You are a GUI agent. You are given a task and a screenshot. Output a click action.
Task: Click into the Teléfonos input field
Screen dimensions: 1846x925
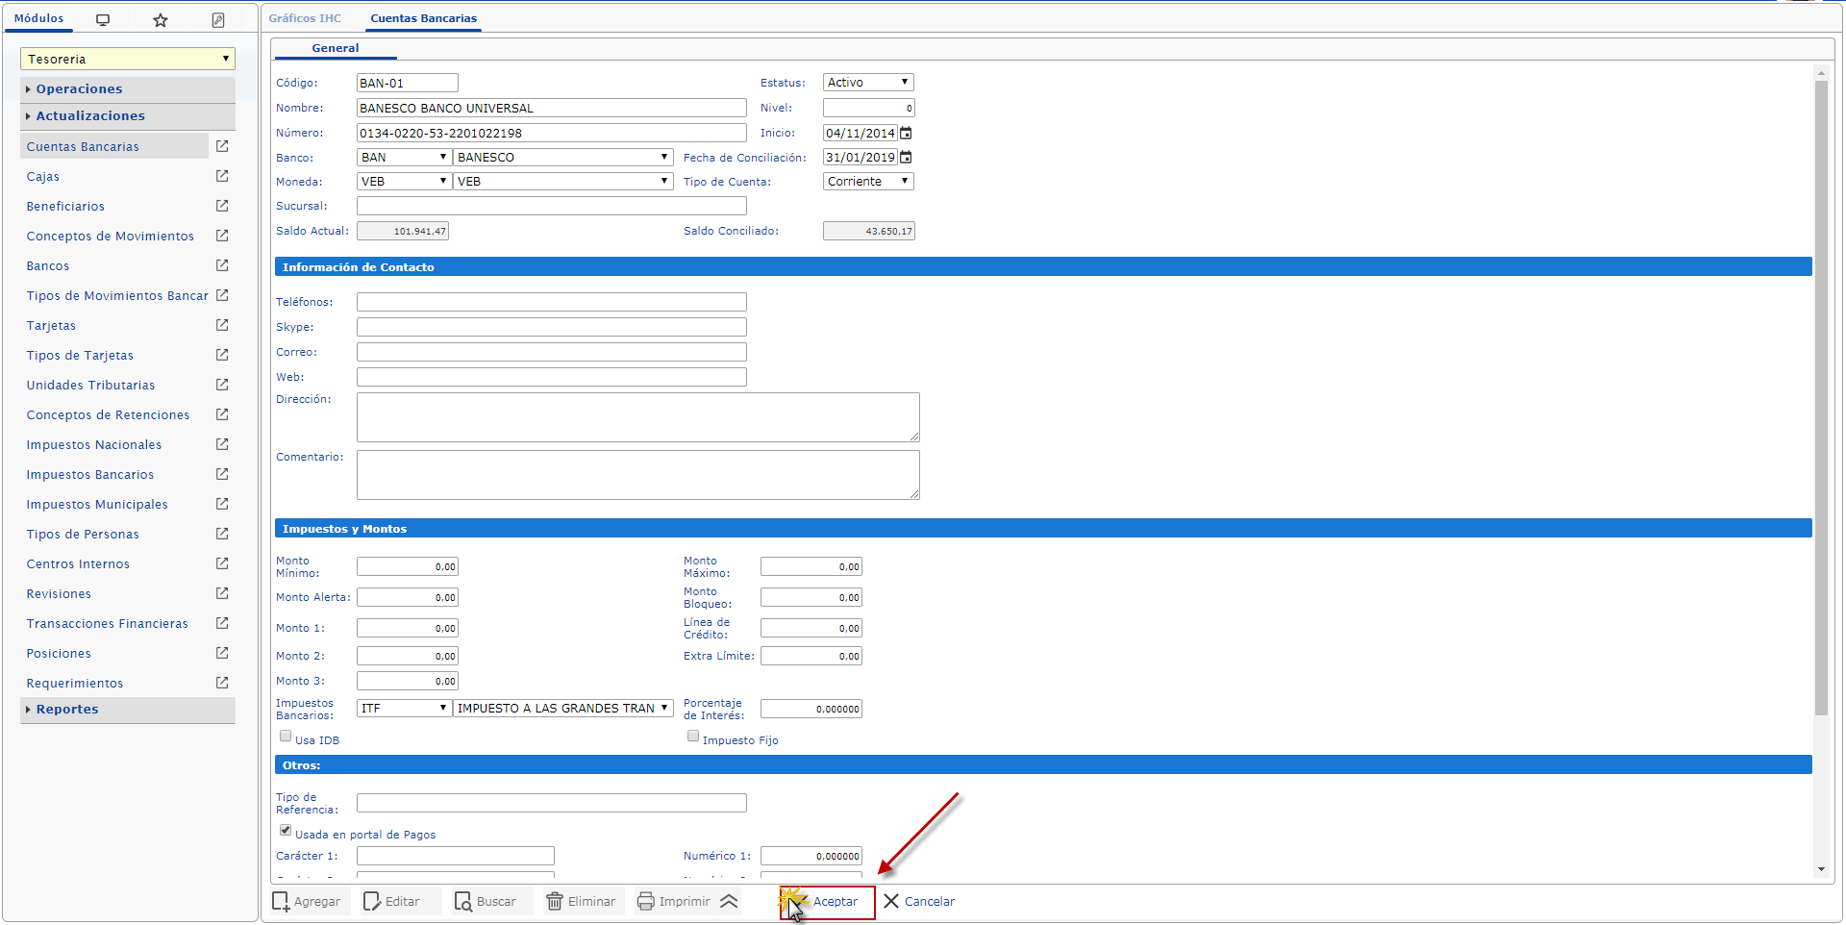[x=551, y=302]
